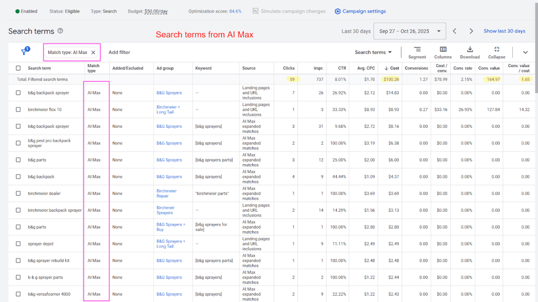Open B&G Sprayers + Long Tail ad group
Screen dimensions: 538x302
click(171, 244)
